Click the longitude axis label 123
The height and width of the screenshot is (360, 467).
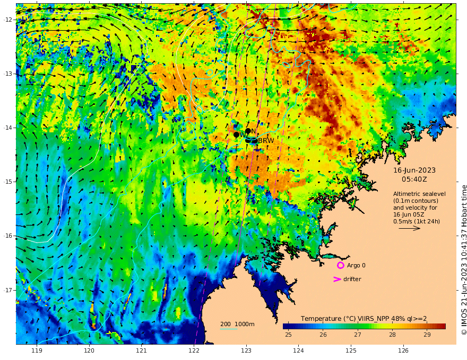tap(246, 351)
